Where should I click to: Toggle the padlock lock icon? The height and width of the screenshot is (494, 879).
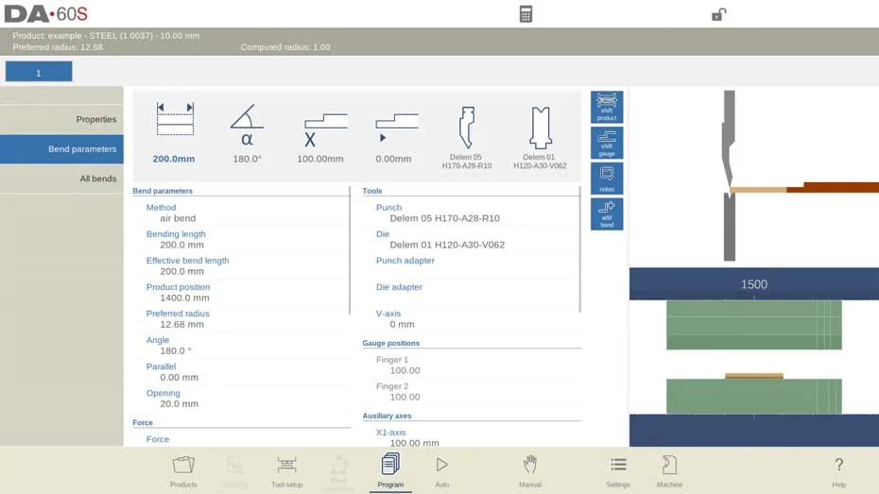pos(718,14)
